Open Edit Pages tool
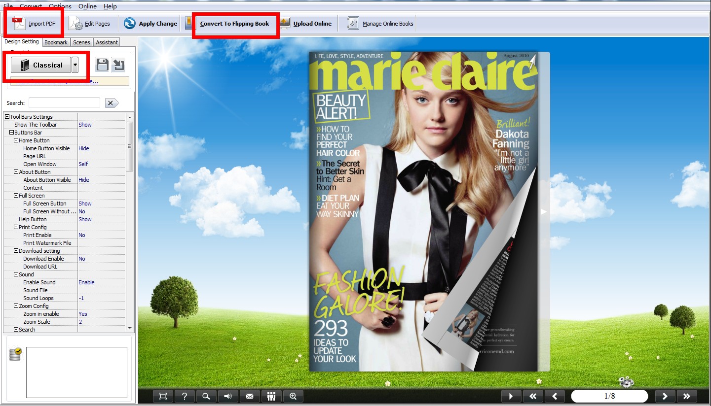 [x=89, y=24]
